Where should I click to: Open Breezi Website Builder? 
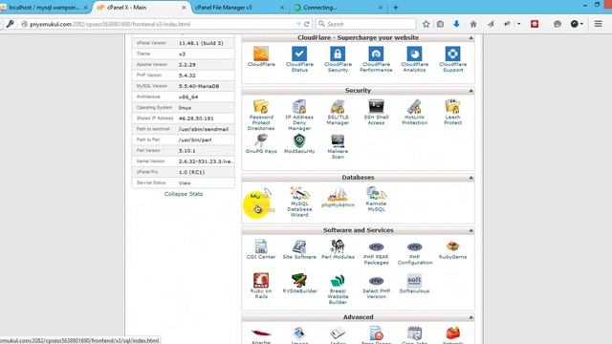tap(338, 290)
